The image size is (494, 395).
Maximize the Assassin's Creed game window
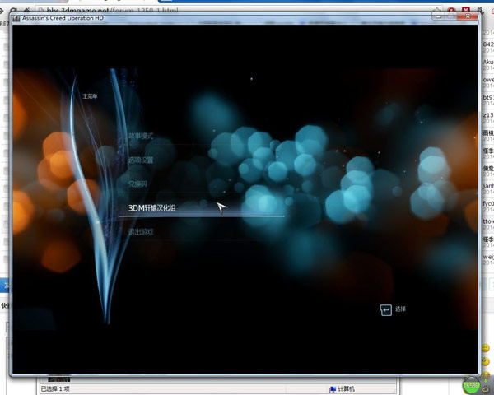451,16
